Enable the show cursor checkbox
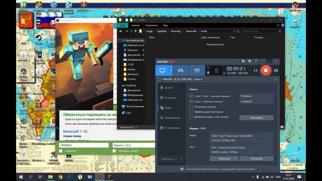The image size is (322, 181). point(191,107)
